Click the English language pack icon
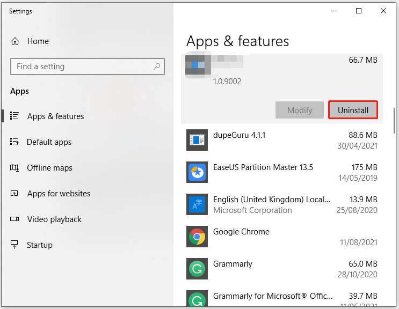 click(197, 204)
